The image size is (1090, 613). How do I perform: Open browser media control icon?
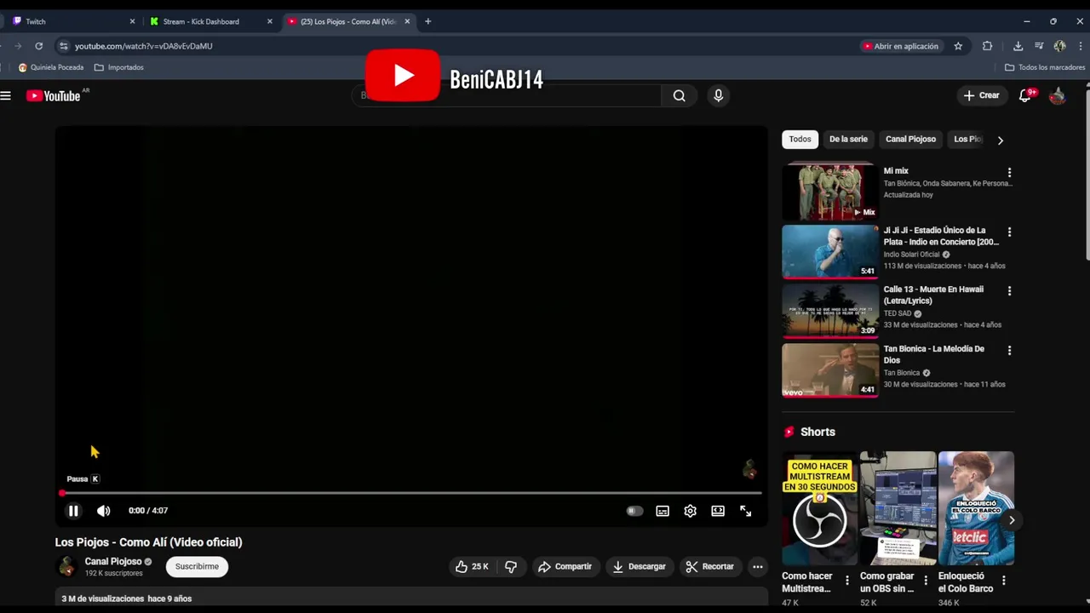1039,46
